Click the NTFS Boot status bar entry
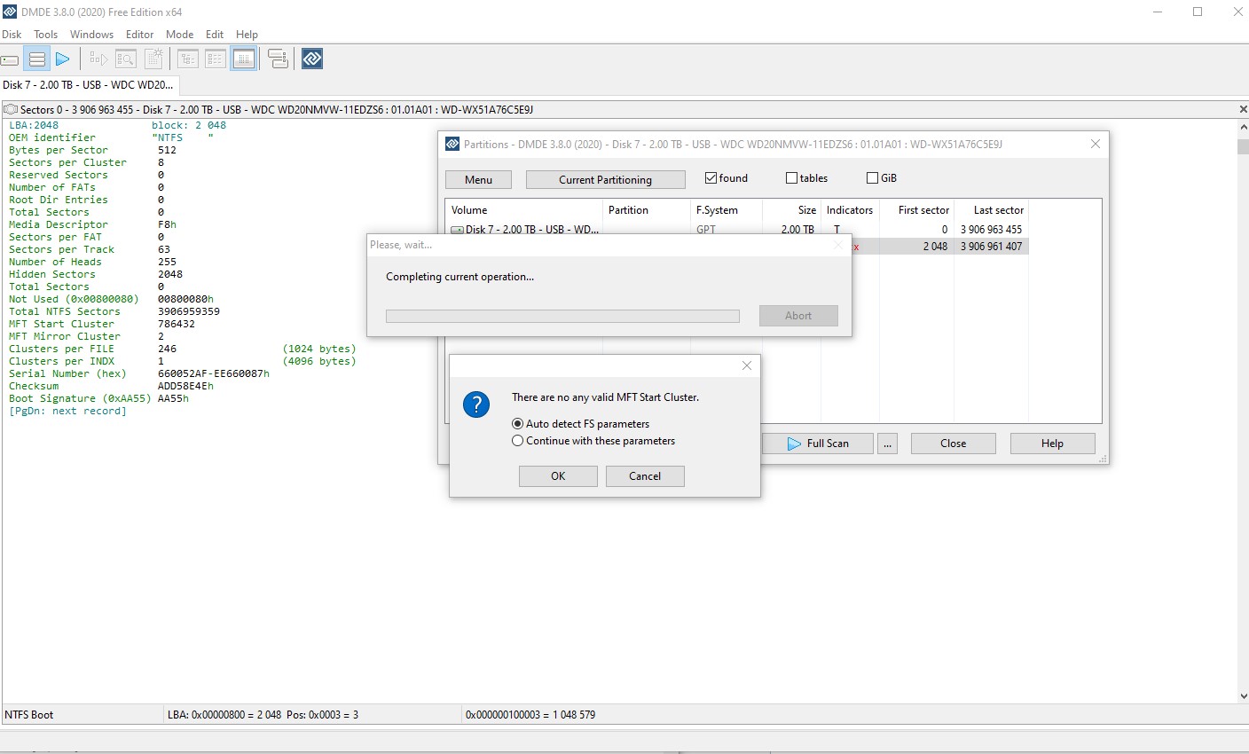Image resolution: width=1249 pixels, height=754 pixels. pyautogui.click(x=29, y=715)
